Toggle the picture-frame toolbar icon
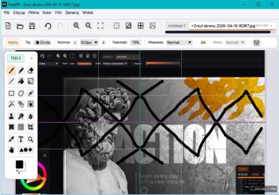 pyautogui.click(x=153, y=26)
